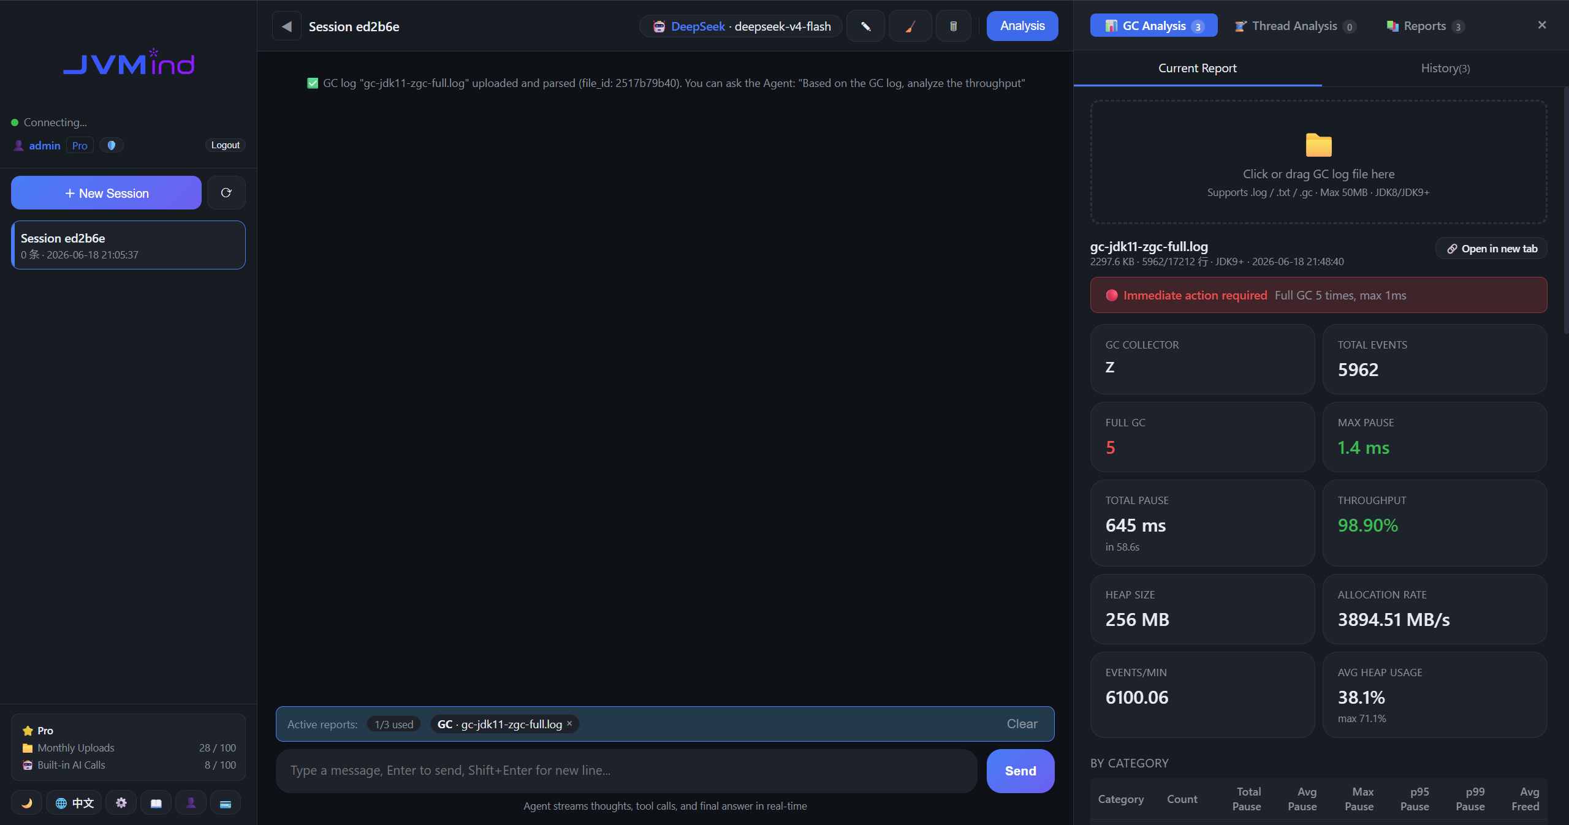The height and width of the screenshot is (825, 1569).
Task: Click the Connecting... status indicator
Action: coord(49,122)
